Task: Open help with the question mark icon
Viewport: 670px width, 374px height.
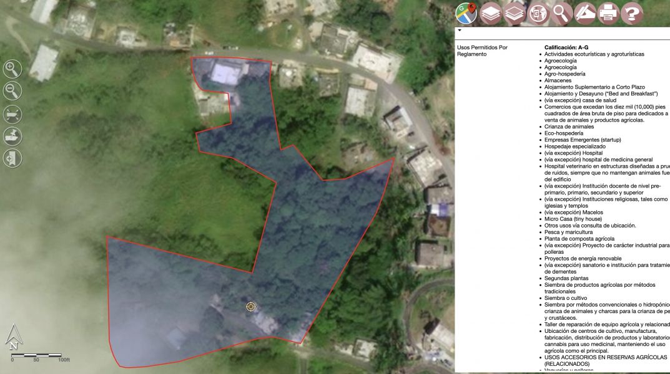Action: tap(632, 12)
